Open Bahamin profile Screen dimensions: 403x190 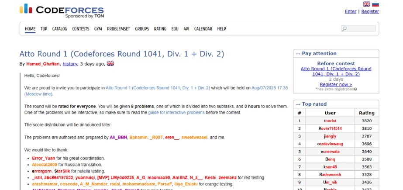point(138,137)
